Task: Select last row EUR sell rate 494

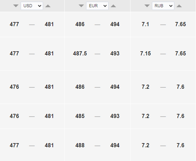Action: (x=115, y=145)
